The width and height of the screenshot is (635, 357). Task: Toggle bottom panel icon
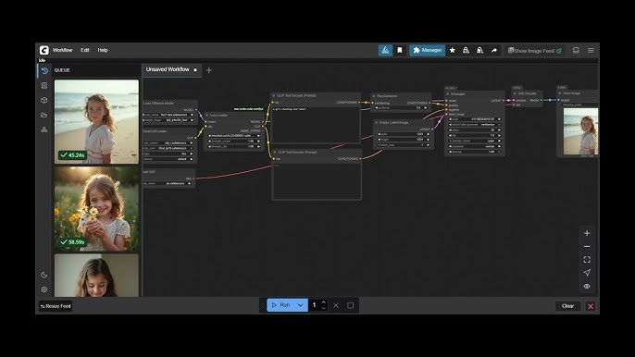(576, 50)
